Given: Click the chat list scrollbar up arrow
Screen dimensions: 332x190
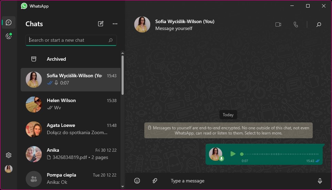Looking at the screenshot, I should 122,53.
